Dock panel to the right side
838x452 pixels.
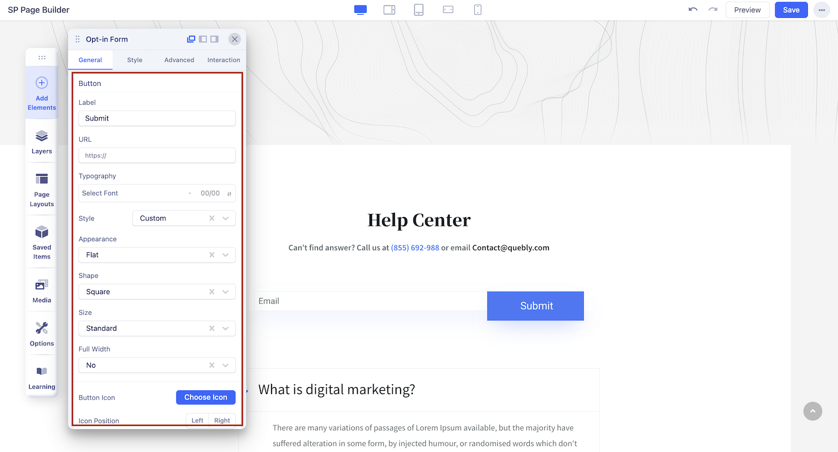[x=215, y=39]
